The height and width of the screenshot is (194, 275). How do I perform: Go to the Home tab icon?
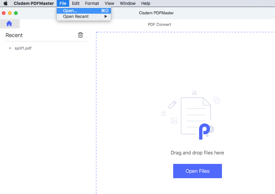(9, 23)
